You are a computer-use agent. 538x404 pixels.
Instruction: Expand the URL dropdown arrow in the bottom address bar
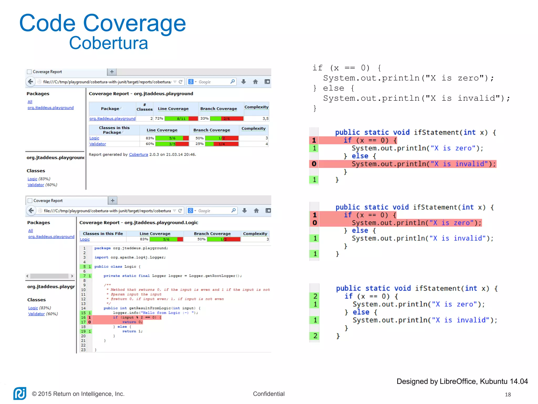pos(174,211)
